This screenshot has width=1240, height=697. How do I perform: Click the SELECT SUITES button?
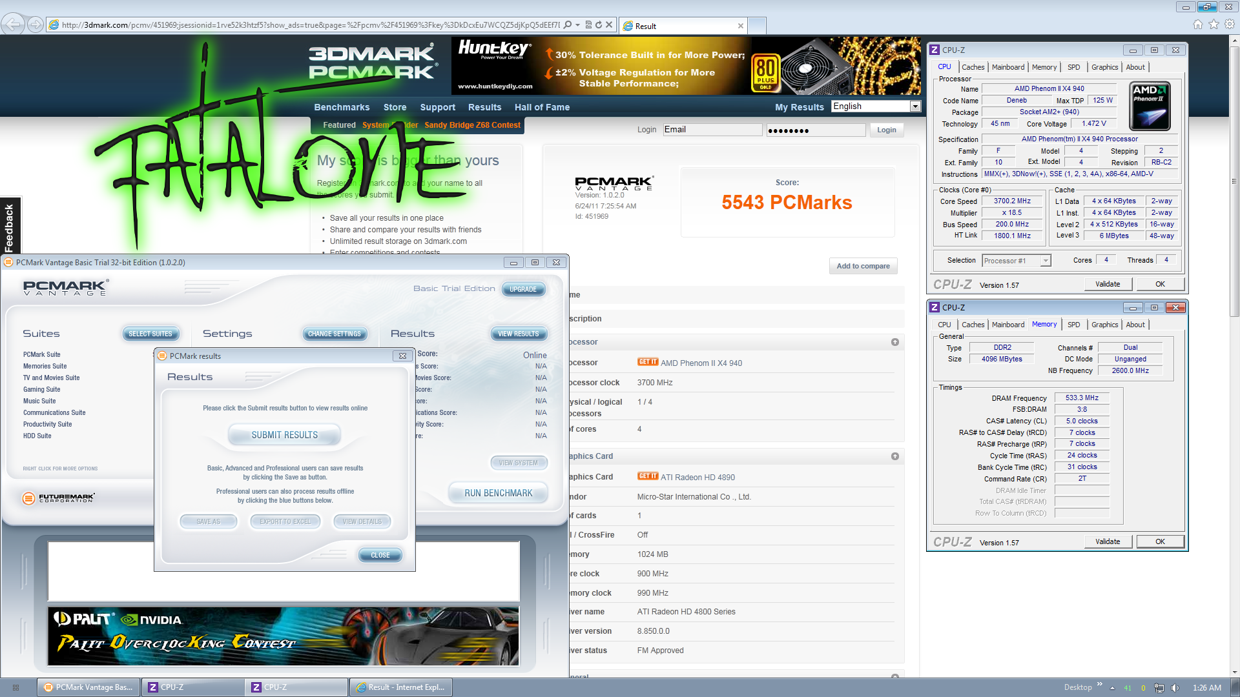click(x=150, y=334)
